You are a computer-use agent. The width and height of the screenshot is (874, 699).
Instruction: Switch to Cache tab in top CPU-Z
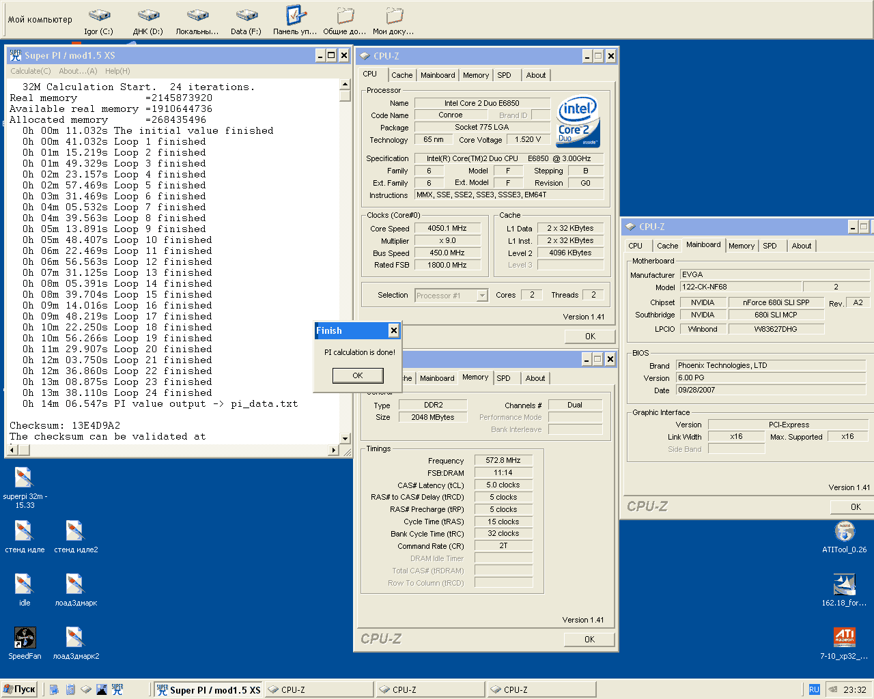coord(401,75)
